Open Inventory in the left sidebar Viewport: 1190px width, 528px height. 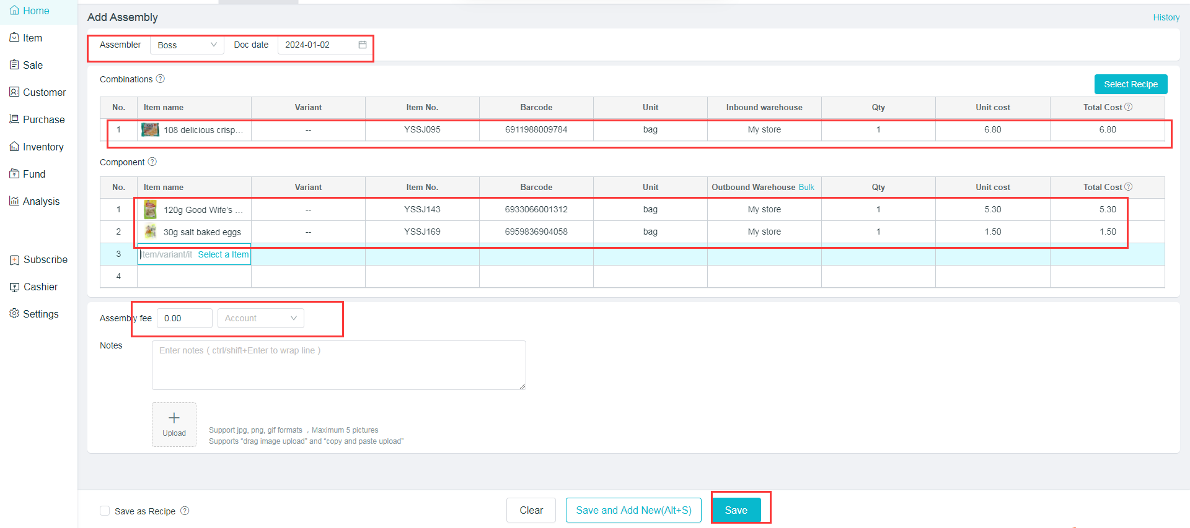click(x=43, y=147)
